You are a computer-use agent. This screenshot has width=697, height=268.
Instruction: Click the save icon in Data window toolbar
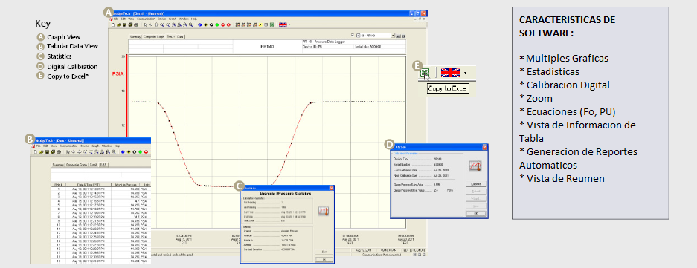point(47,151)
